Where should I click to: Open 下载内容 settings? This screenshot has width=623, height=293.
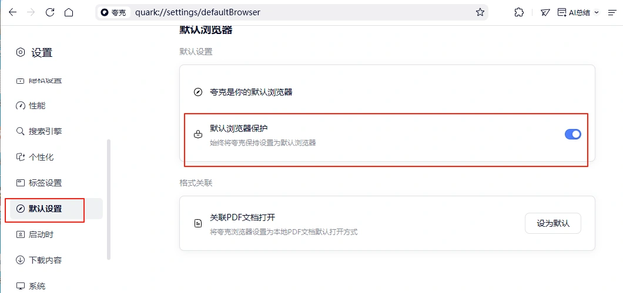coord(45,260)
